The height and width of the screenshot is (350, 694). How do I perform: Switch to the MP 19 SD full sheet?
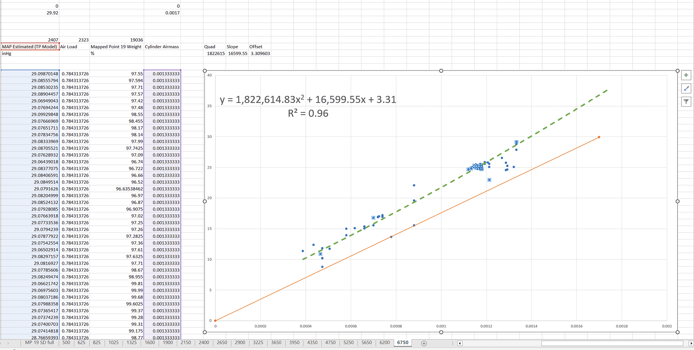[39, 343]
